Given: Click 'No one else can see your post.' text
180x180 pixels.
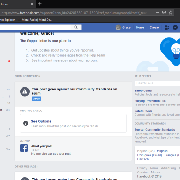Looking at the screenshot, I should pyautogui.click(x=51, y=154).
